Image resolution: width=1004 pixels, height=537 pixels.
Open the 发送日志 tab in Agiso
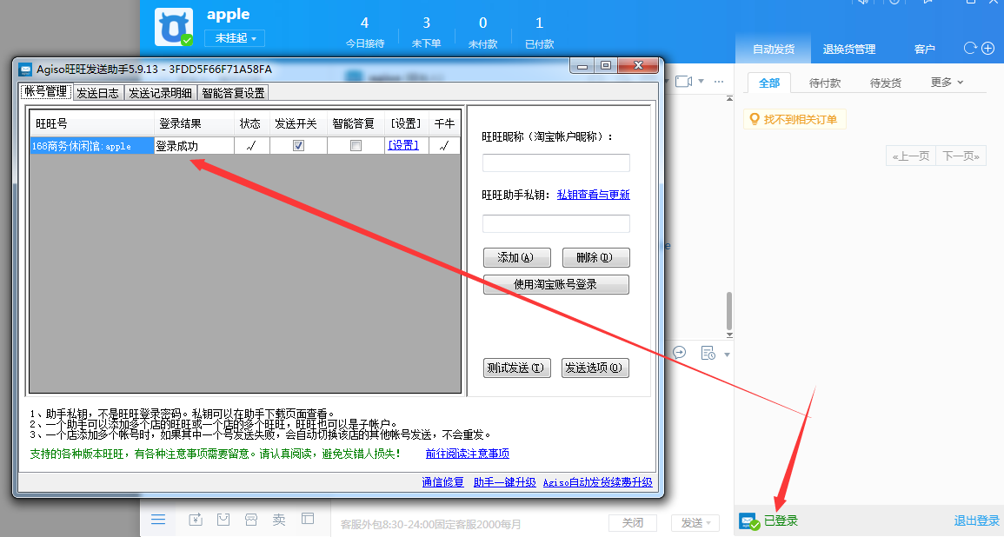[x=98, y=93]
